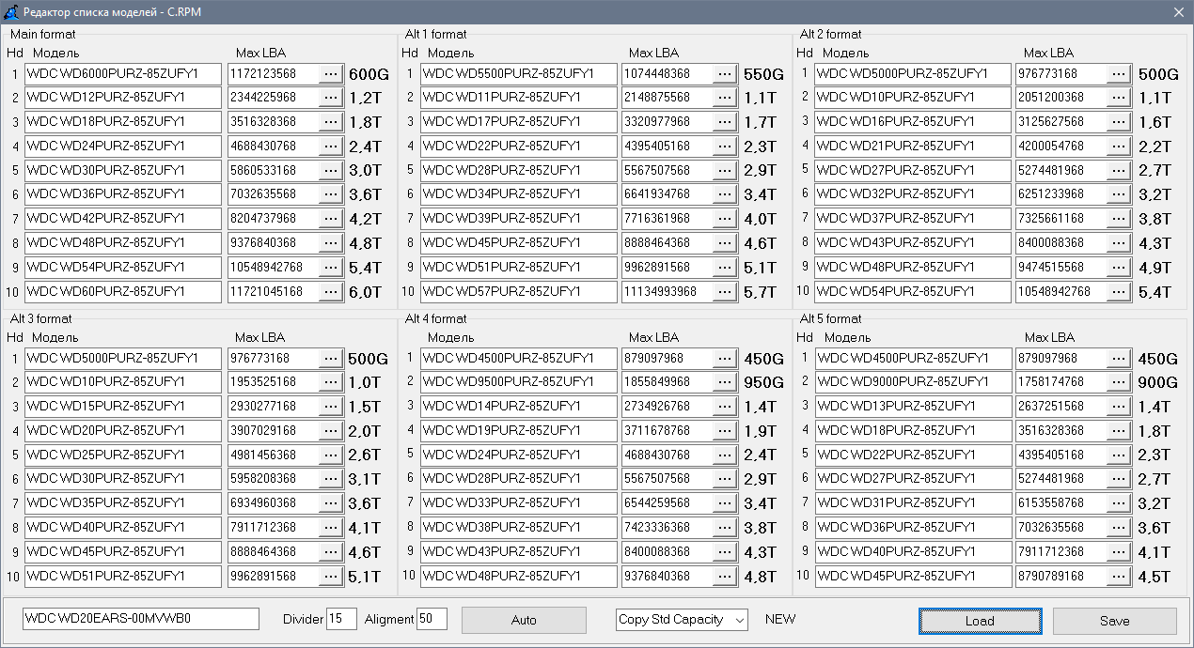Image resolution: width=1194 pixels, height=648 pixels.
Task: Click the WDC WD39PURZ-85ZUFY1 model field
Action: (x=518, y=219)
